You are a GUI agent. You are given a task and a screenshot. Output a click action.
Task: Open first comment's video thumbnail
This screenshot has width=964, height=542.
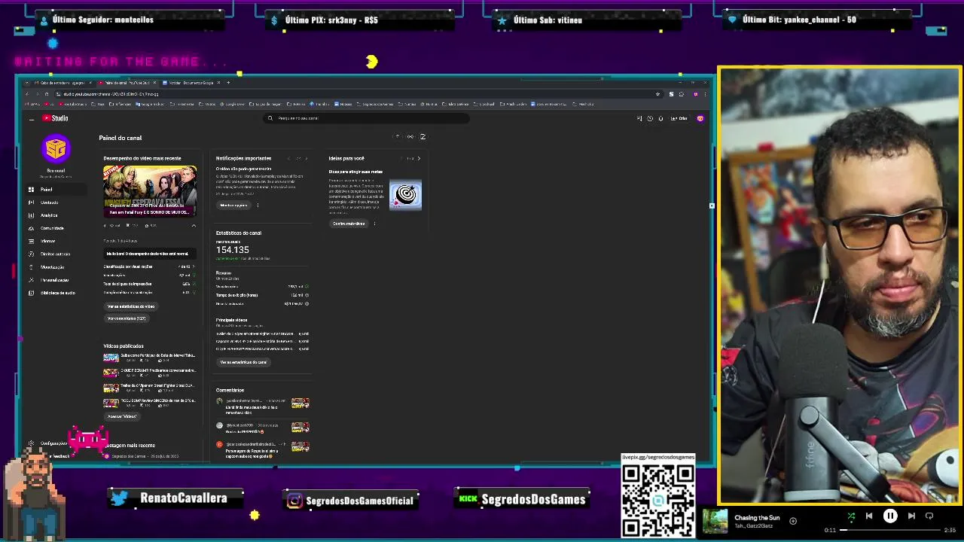(300, 403)
